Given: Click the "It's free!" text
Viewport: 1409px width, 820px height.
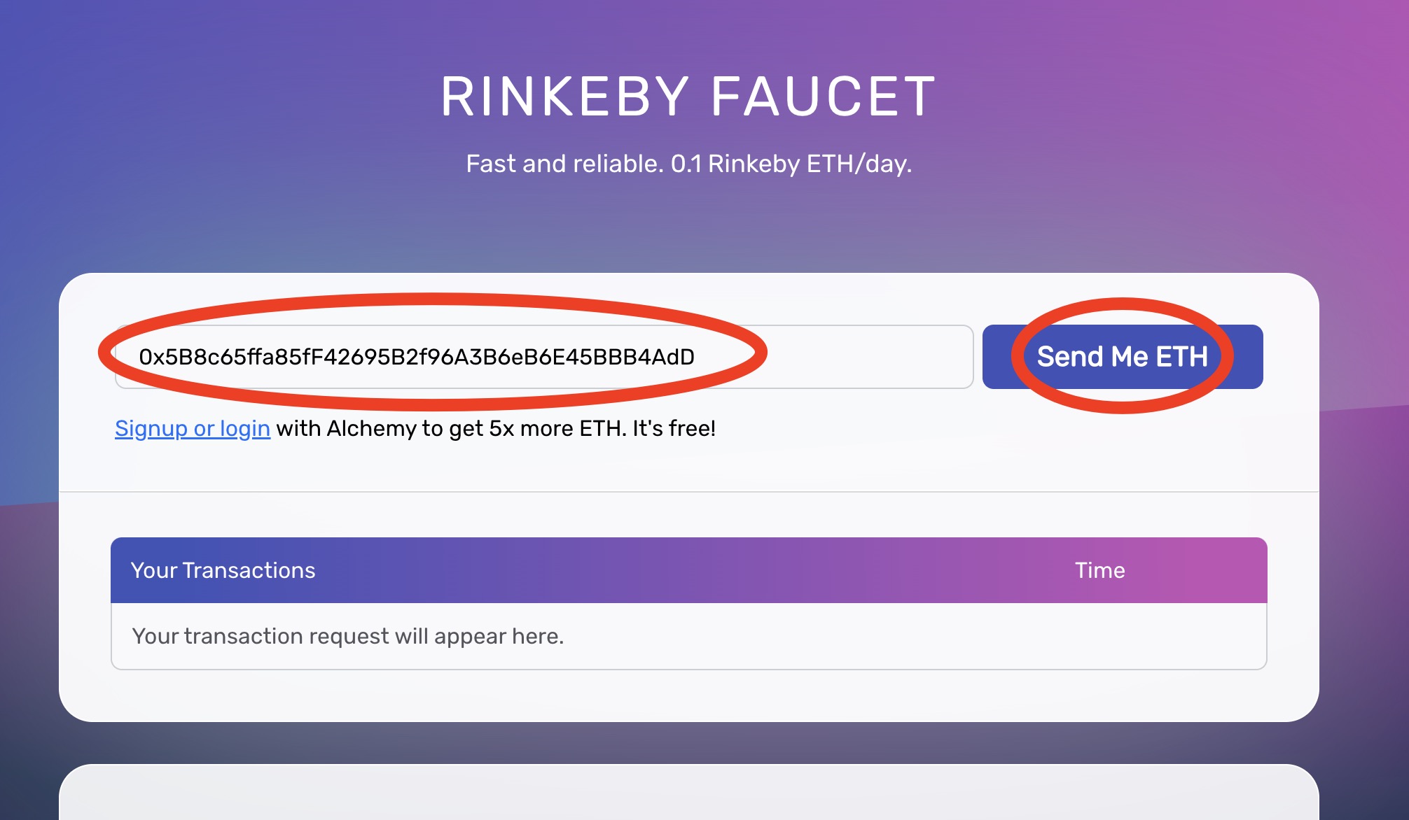Looking at the screenshot, I should click(x=674, y=428).
